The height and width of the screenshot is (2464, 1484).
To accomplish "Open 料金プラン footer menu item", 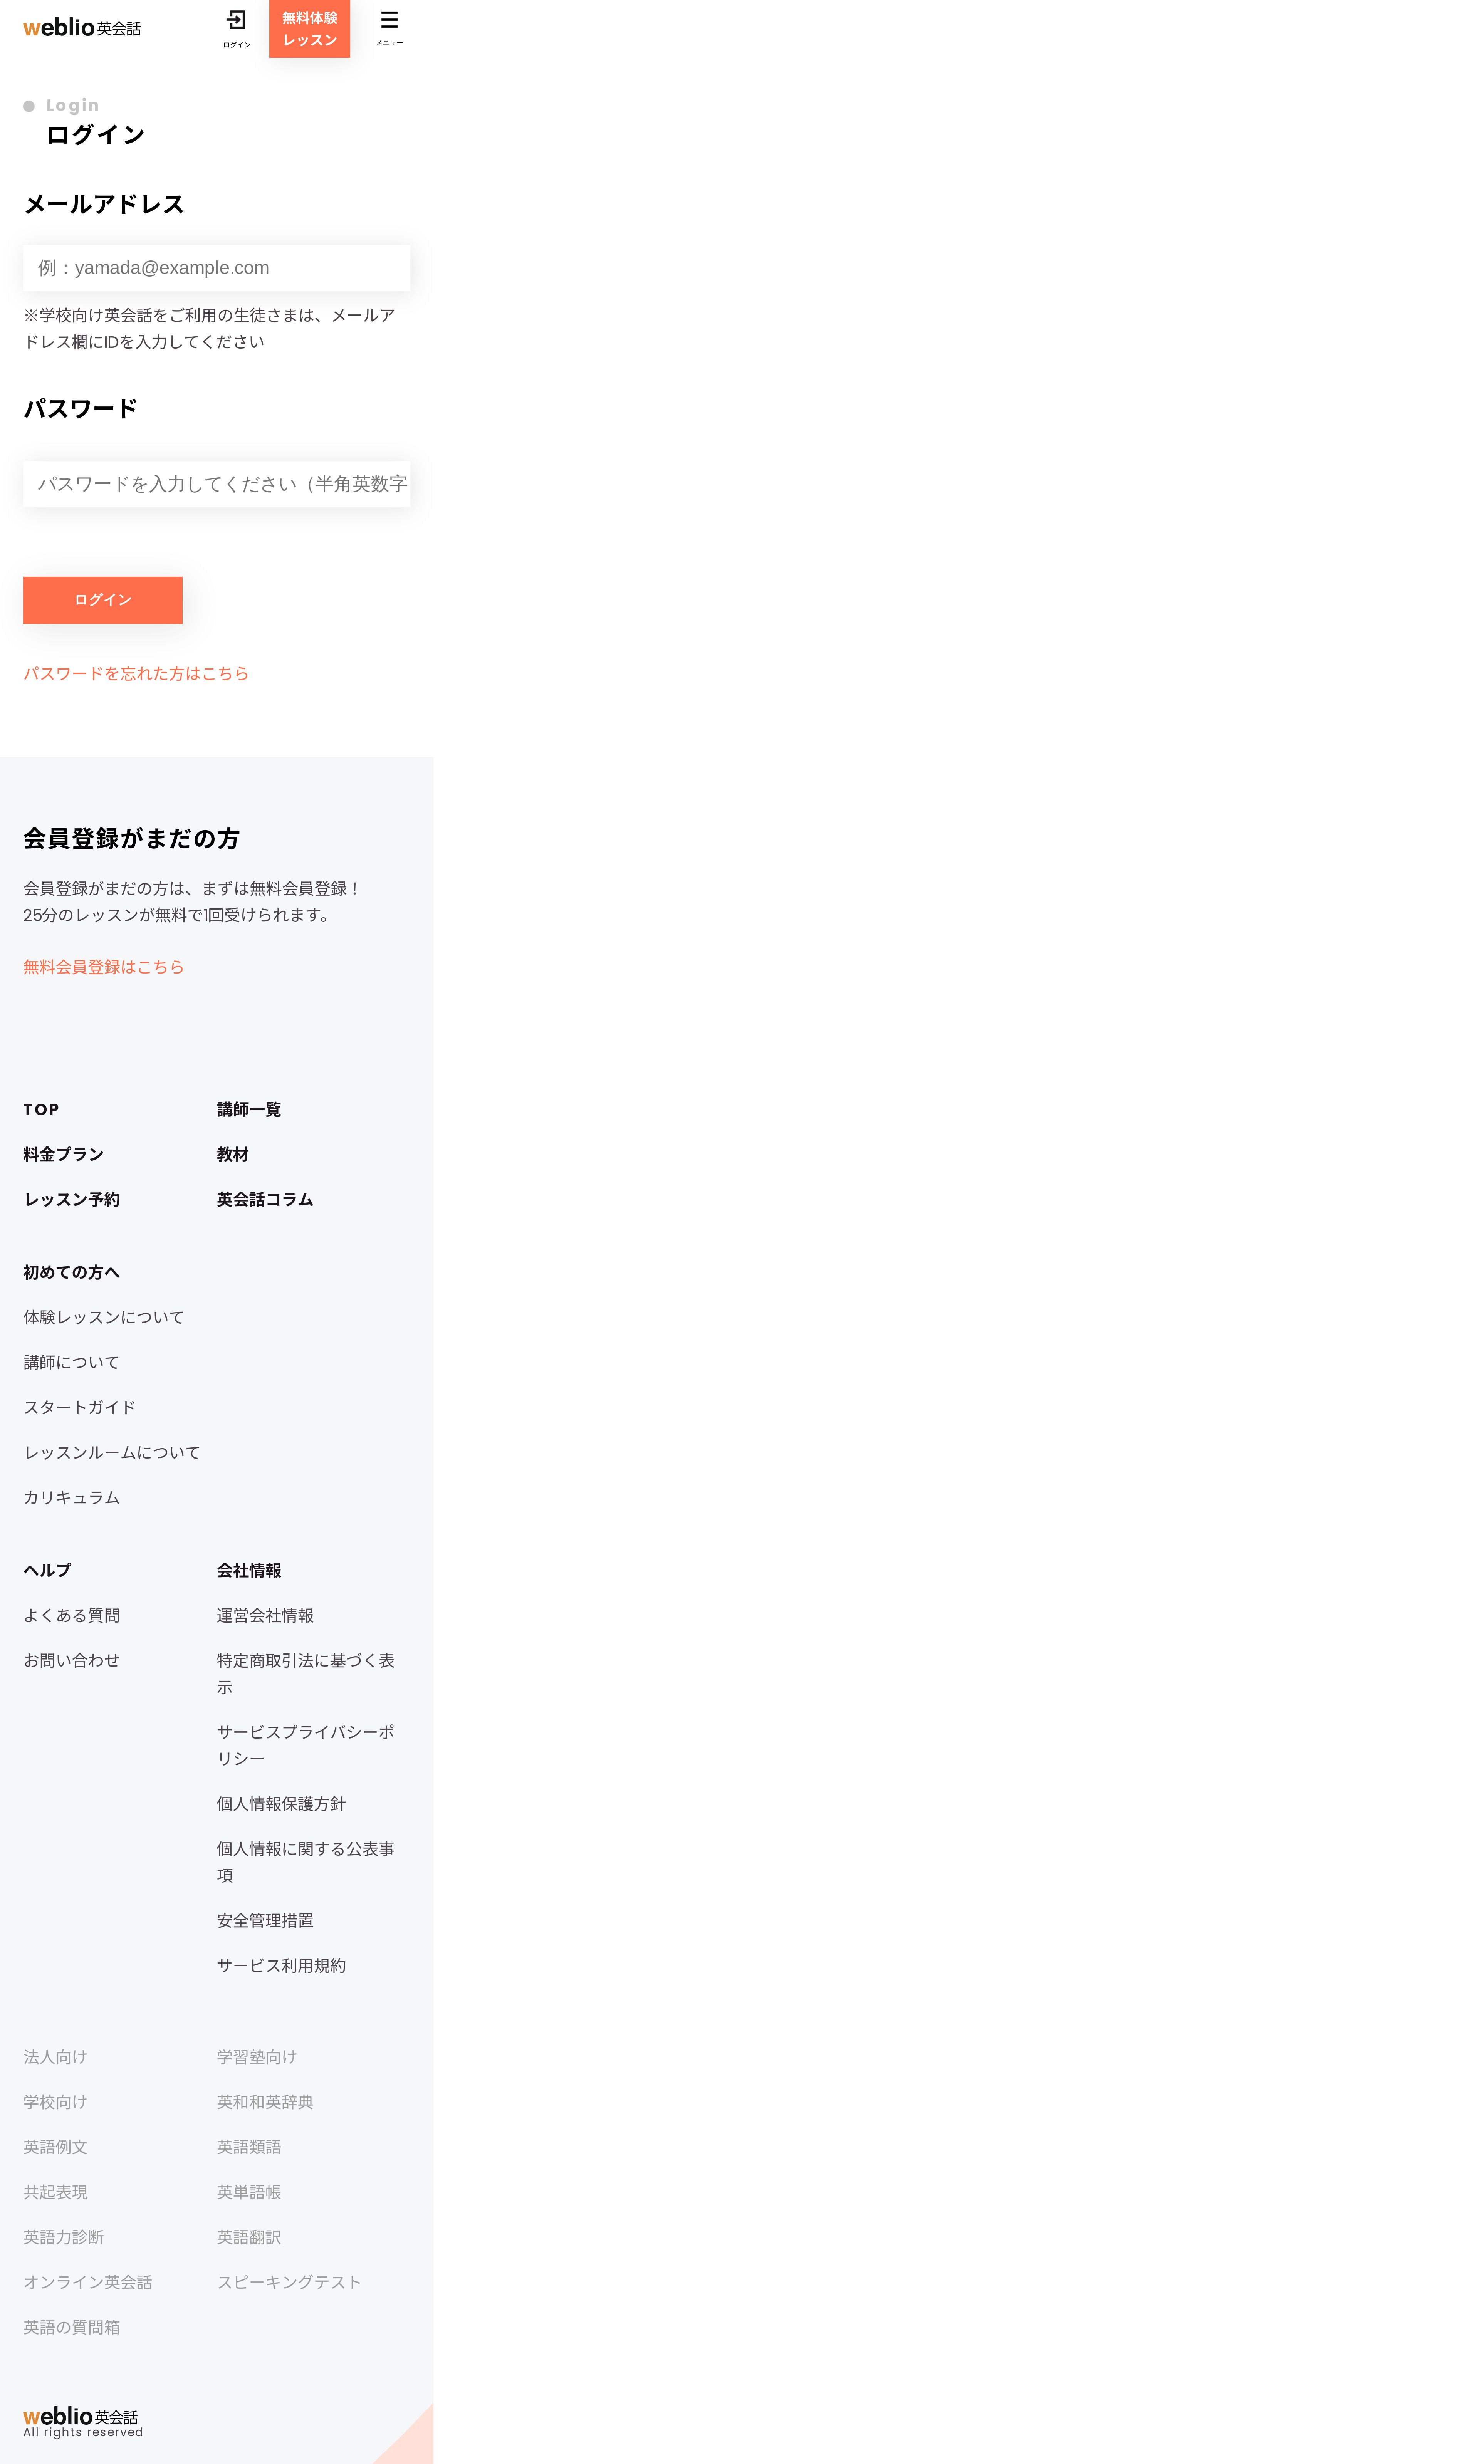I will (64, 1154).
